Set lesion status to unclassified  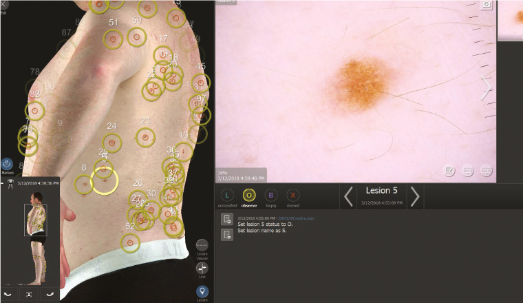click(228, 196)
